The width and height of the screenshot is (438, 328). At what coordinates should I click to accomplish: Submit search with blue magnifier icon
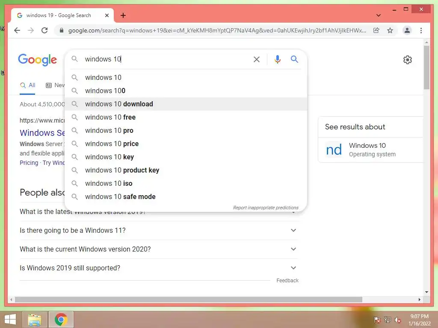point(294,59)
